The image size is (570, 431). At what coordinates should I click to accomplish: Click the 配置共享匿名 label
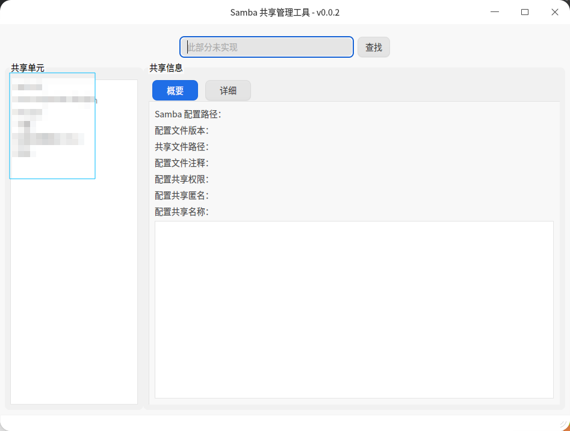click(182, 196)
